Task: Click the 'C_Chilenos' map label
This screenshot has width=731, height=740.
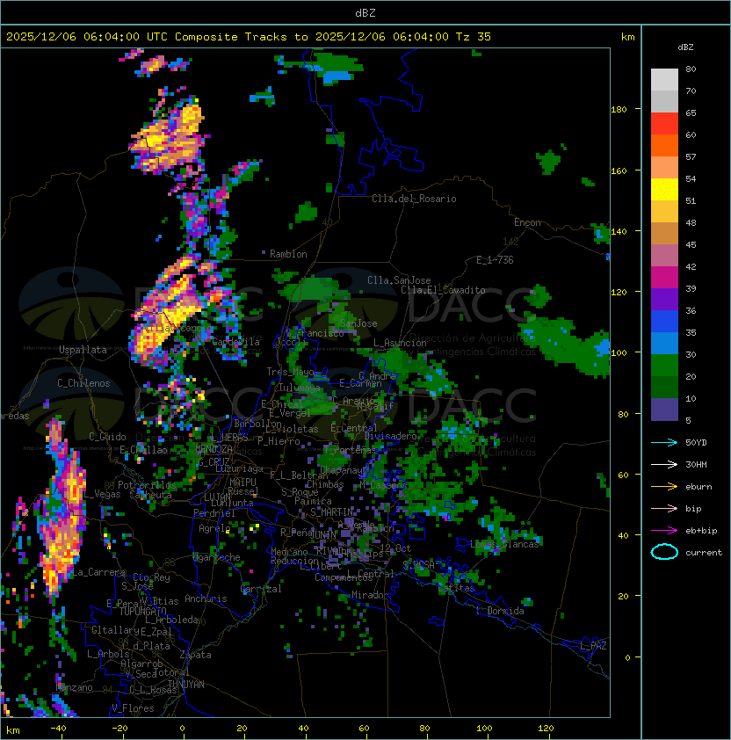Action: (83, 383)
